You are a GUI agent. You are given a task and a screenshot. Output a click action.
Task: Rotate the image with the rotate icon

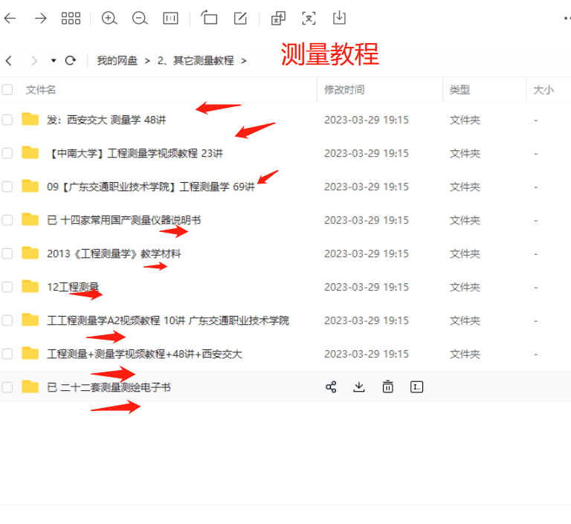[x=209, y=17]
